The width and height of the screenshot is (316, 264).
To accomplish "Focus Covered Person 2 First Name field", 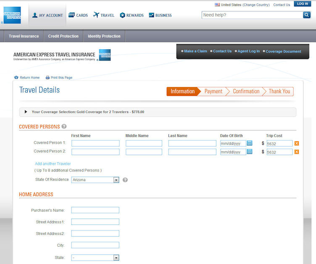I will [x=95, y=152].
